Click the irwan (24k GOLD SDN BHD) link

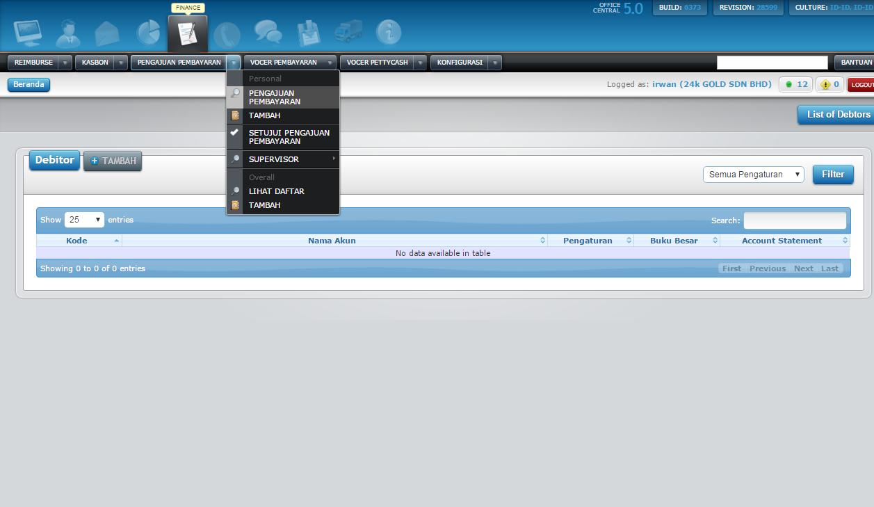tap(712, 84)
